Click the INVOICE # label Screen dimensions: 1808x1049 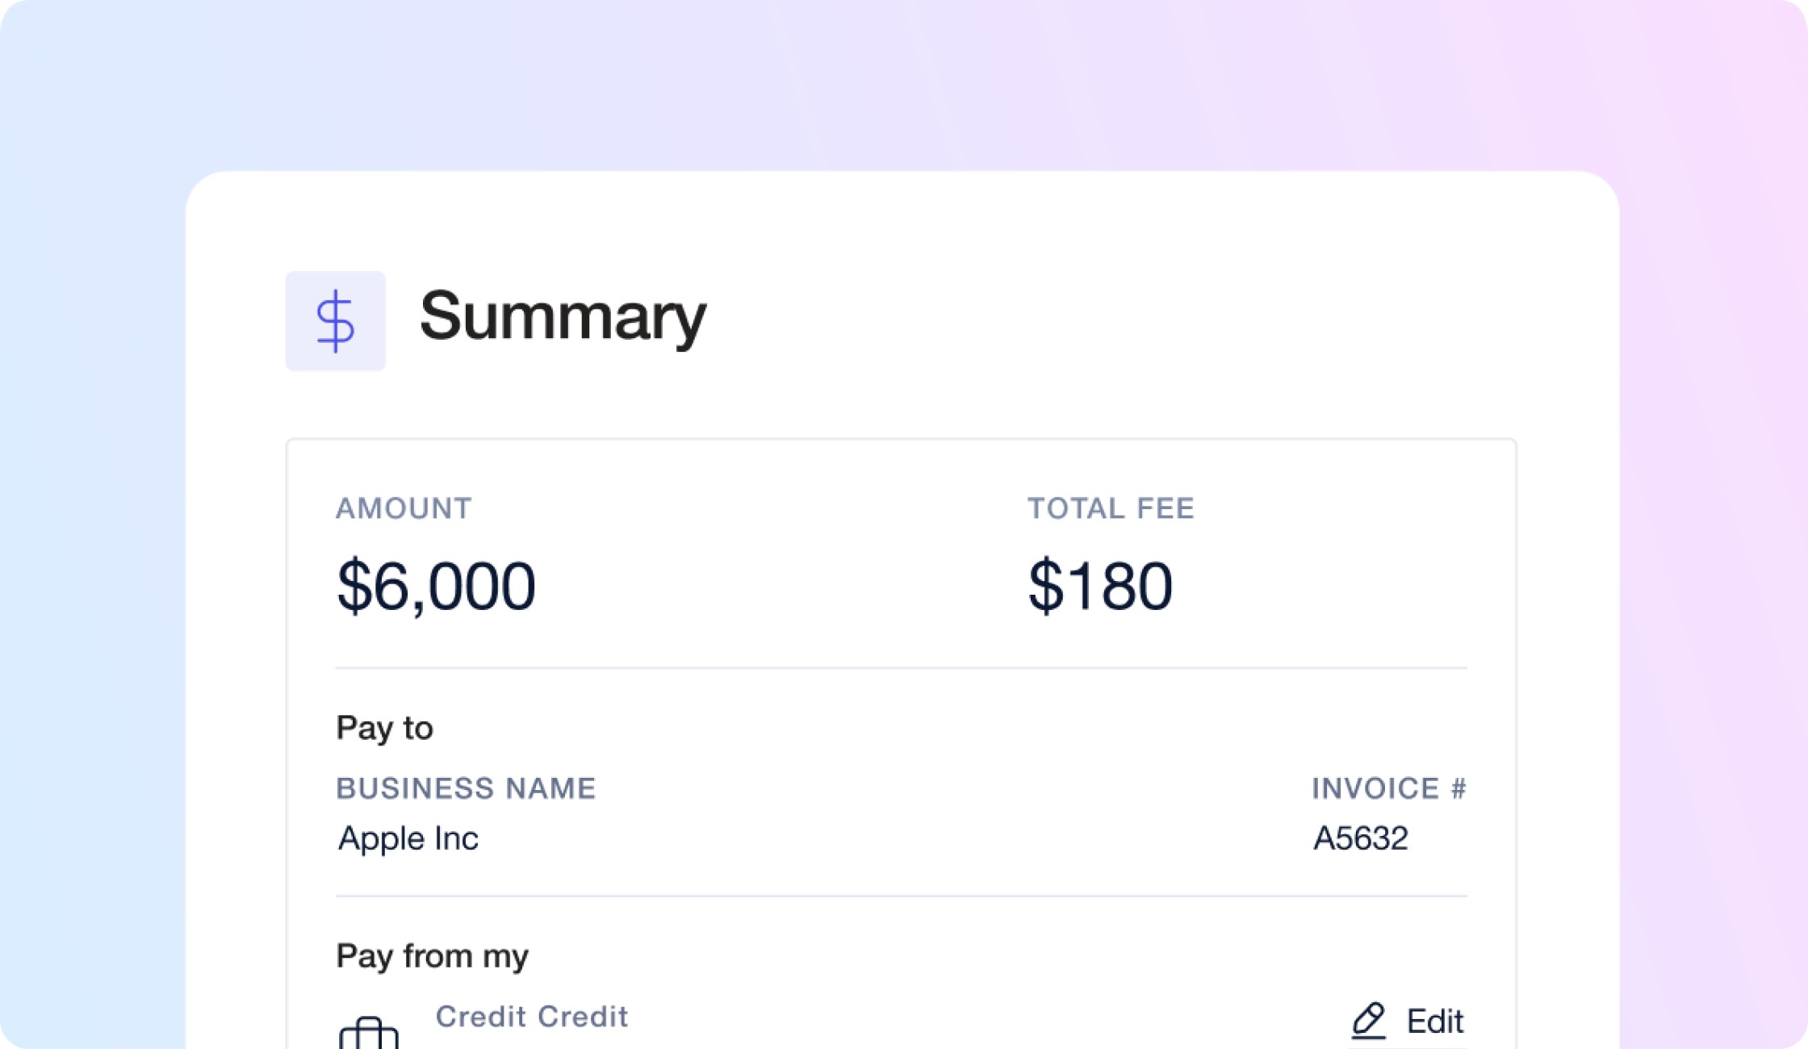1388,788
